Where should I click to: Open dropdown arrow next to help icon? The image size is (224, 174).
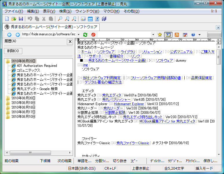(200, 34)
